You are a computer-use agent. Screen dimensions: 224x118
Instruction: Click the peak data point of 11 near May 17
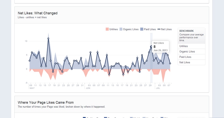pyautogui.click(x=48, y=38)
